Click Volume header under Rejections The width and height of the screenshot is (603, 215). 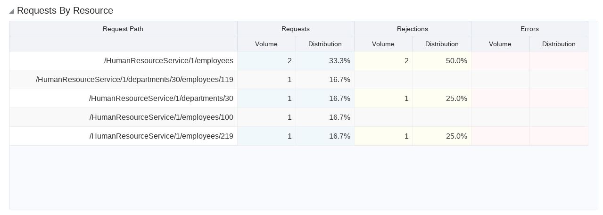(x=383, y=44)
